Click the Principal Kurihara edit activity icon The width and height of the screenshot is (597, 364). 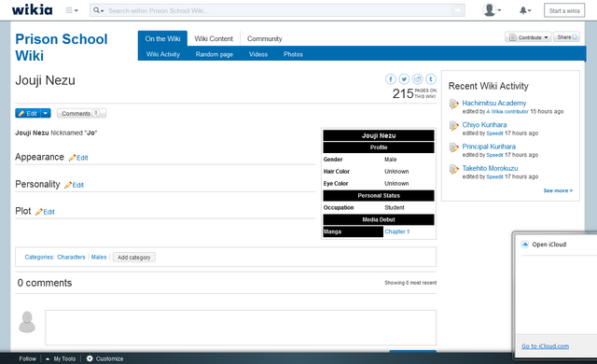(454, 147)
